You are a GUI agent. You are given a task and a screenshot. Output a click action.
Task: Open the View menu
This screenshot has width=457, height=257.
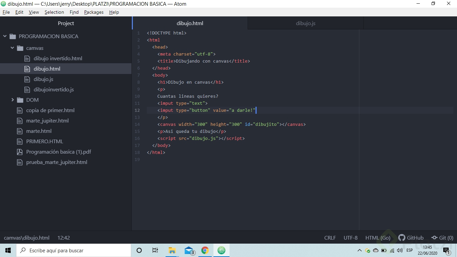[x=34, y=12]
